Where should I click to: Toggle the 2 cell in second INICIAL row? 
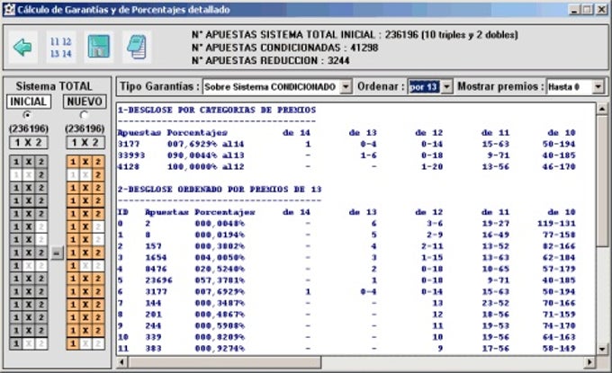pos(41,174)
